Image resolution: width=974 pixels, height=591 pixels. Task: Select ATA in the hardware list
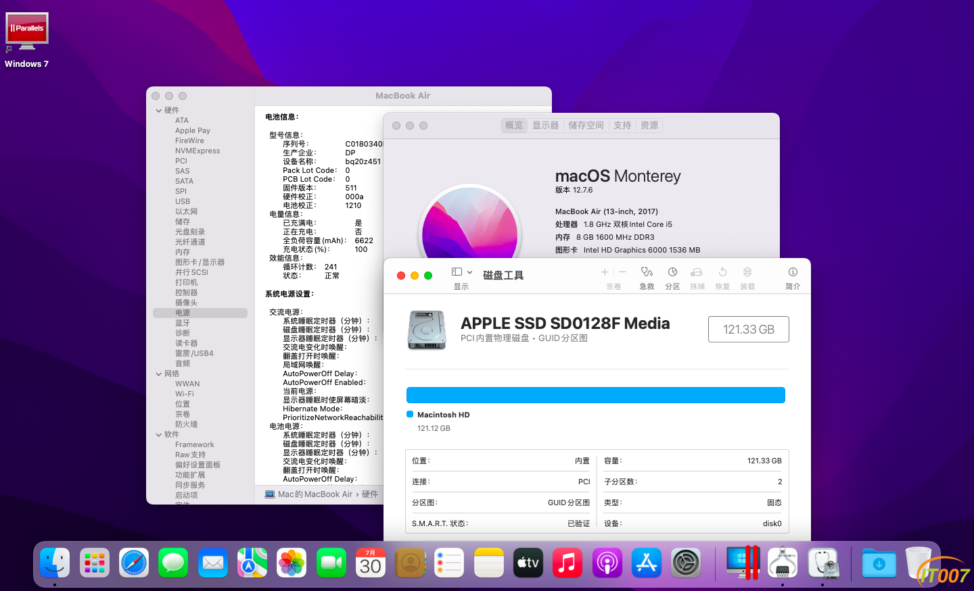click(x=182, y=120)
